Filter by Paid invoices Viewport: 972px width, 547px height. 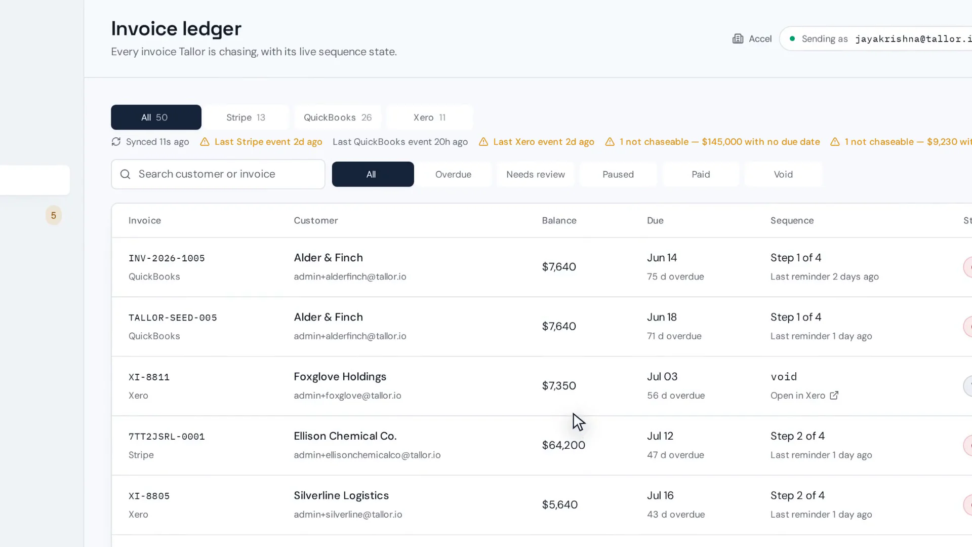pos(701,174)
